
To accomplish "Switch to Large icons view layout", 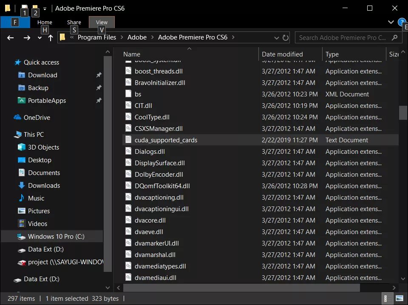I will 399,298.
